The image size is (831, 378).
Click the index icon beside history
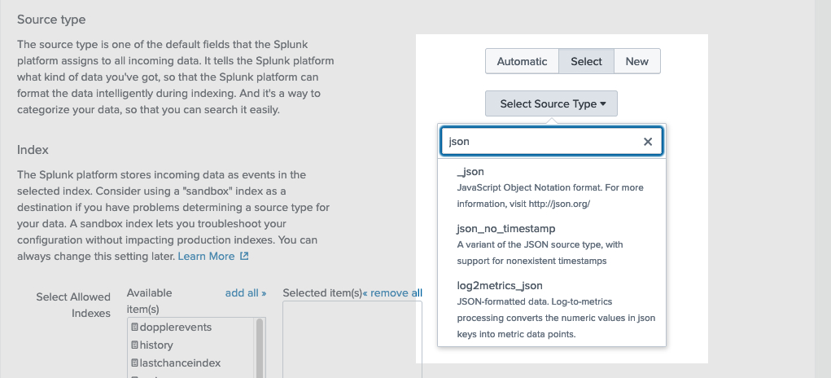134,345
